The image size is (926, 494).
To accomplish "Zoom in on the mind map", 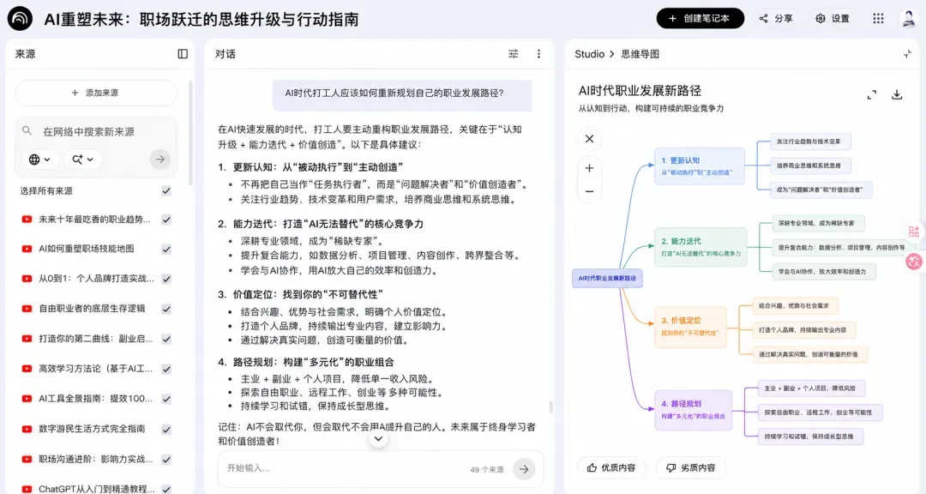I will point(589,168).
